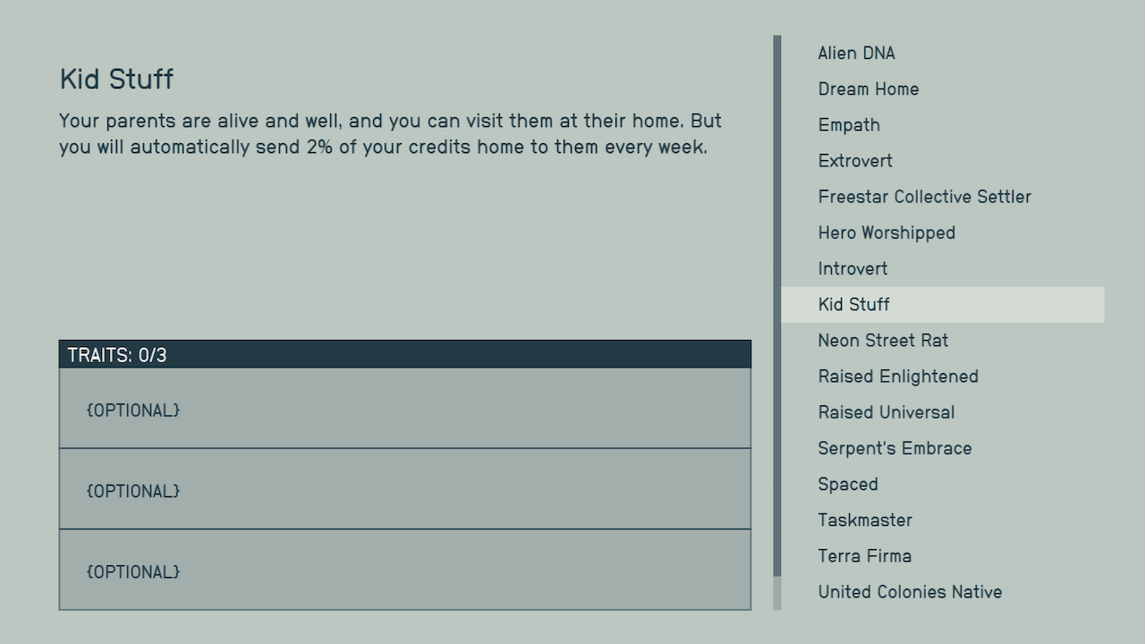The width and height of the screenshot is (1145, 644).
Task: Choose Taskmaster from the trait list
Action: [865, 520]
